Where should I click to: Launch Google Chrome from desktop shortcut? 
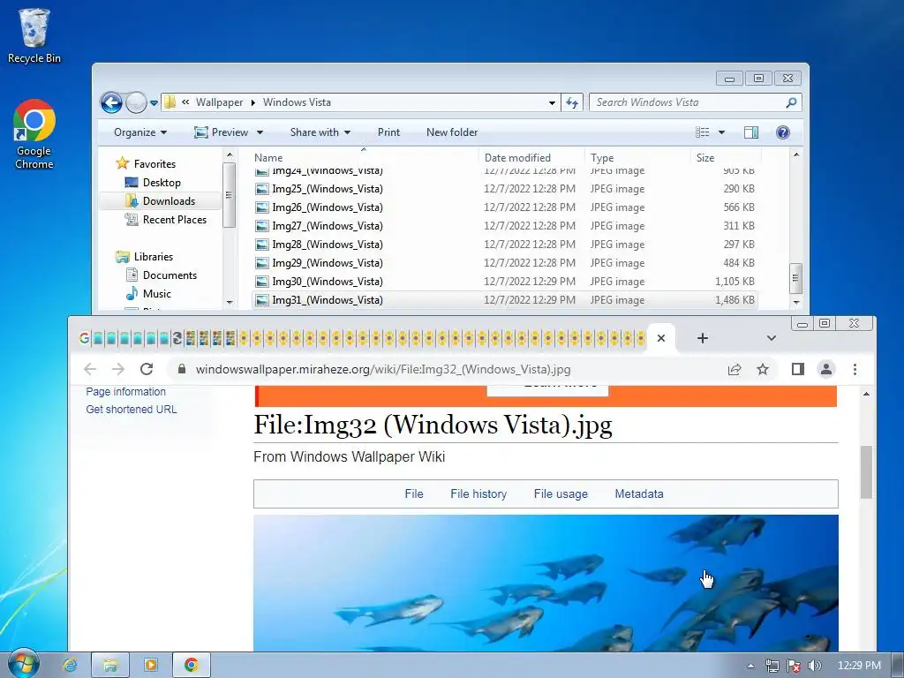tap(34, 134)
